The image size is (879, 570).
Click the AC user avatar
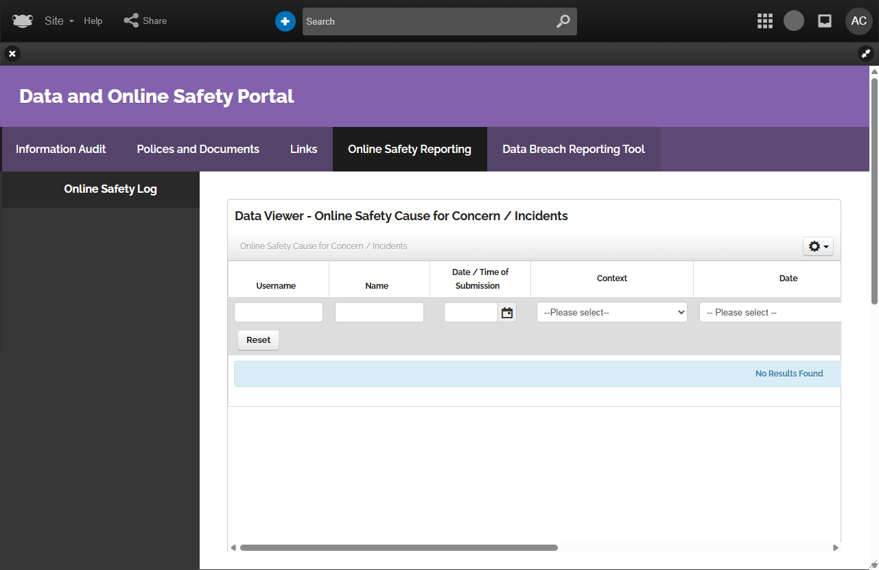(x=858, y=21)
